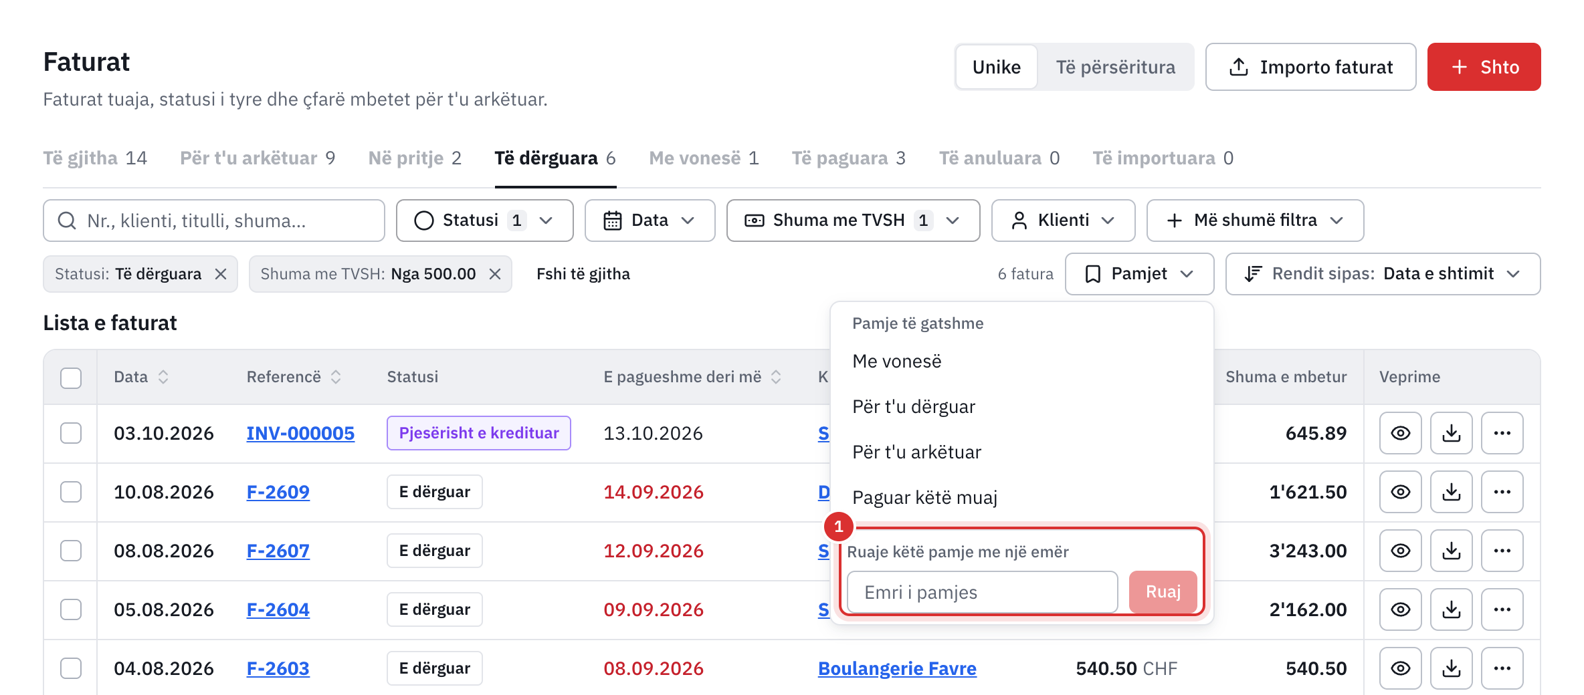Focus the Emri i pamjes name field
Viewport: 1584px width, 695px height.
point(982,592)
